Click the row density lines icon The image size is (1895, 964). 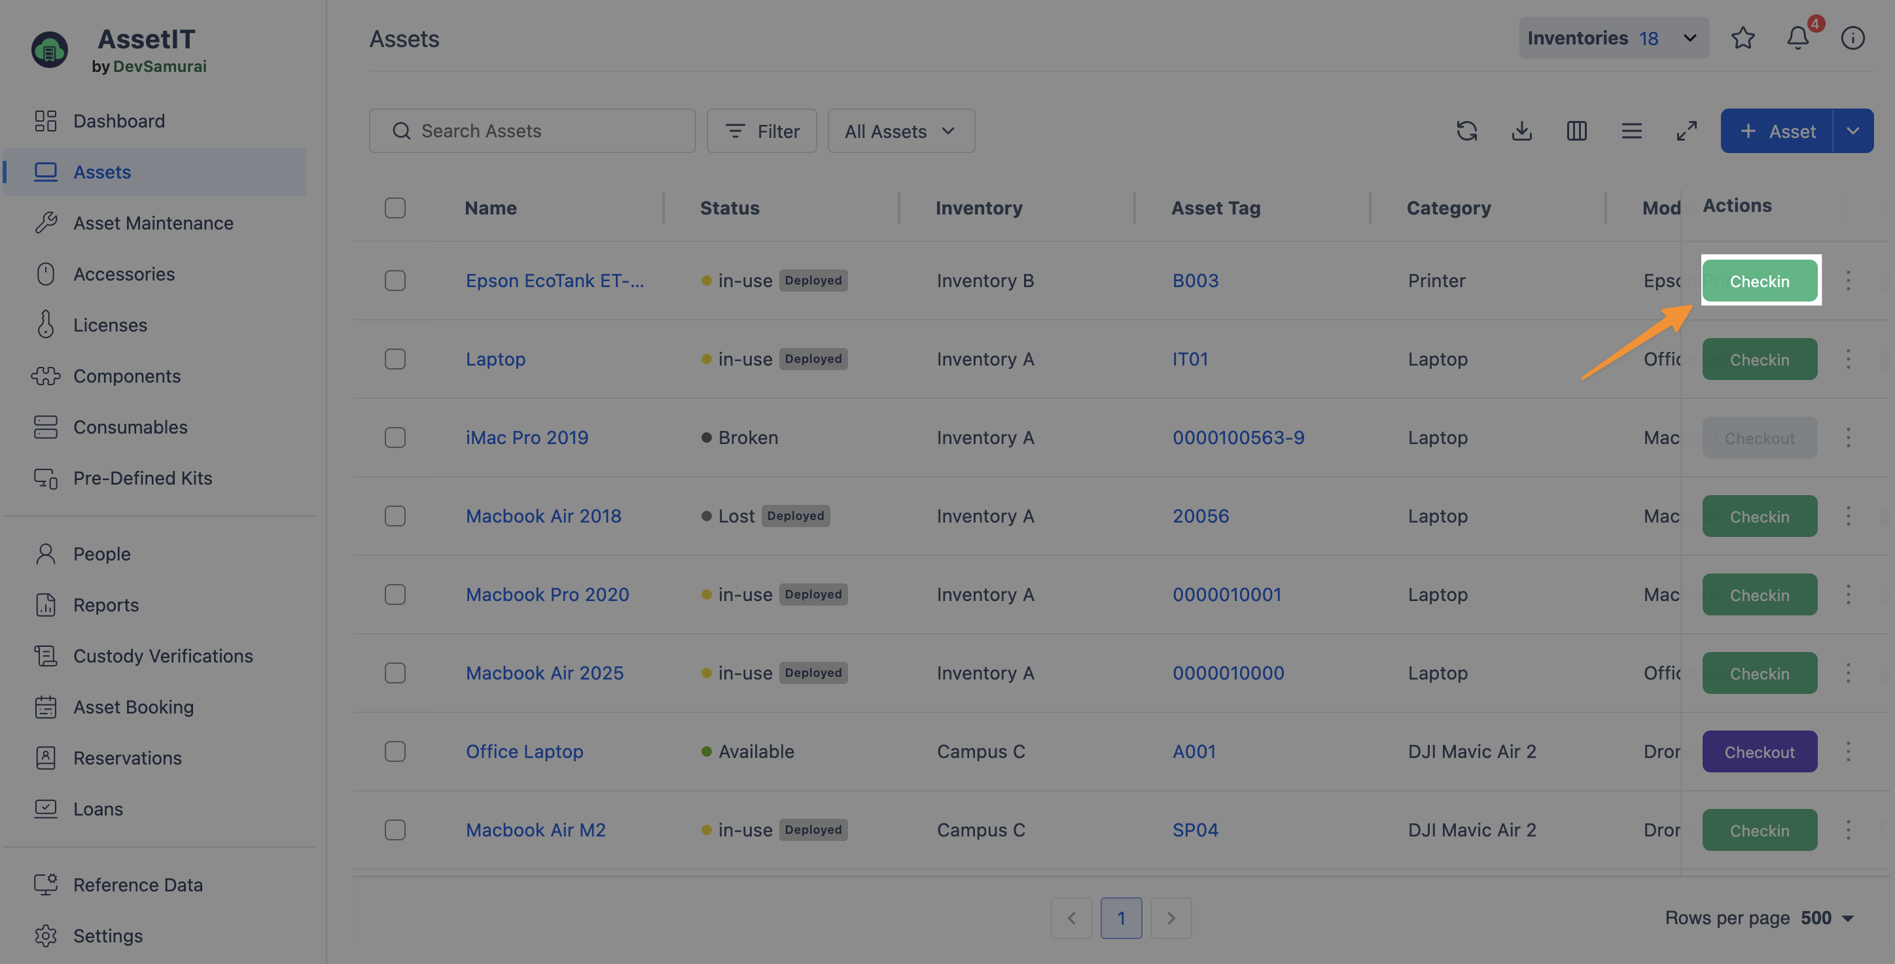1631,131
